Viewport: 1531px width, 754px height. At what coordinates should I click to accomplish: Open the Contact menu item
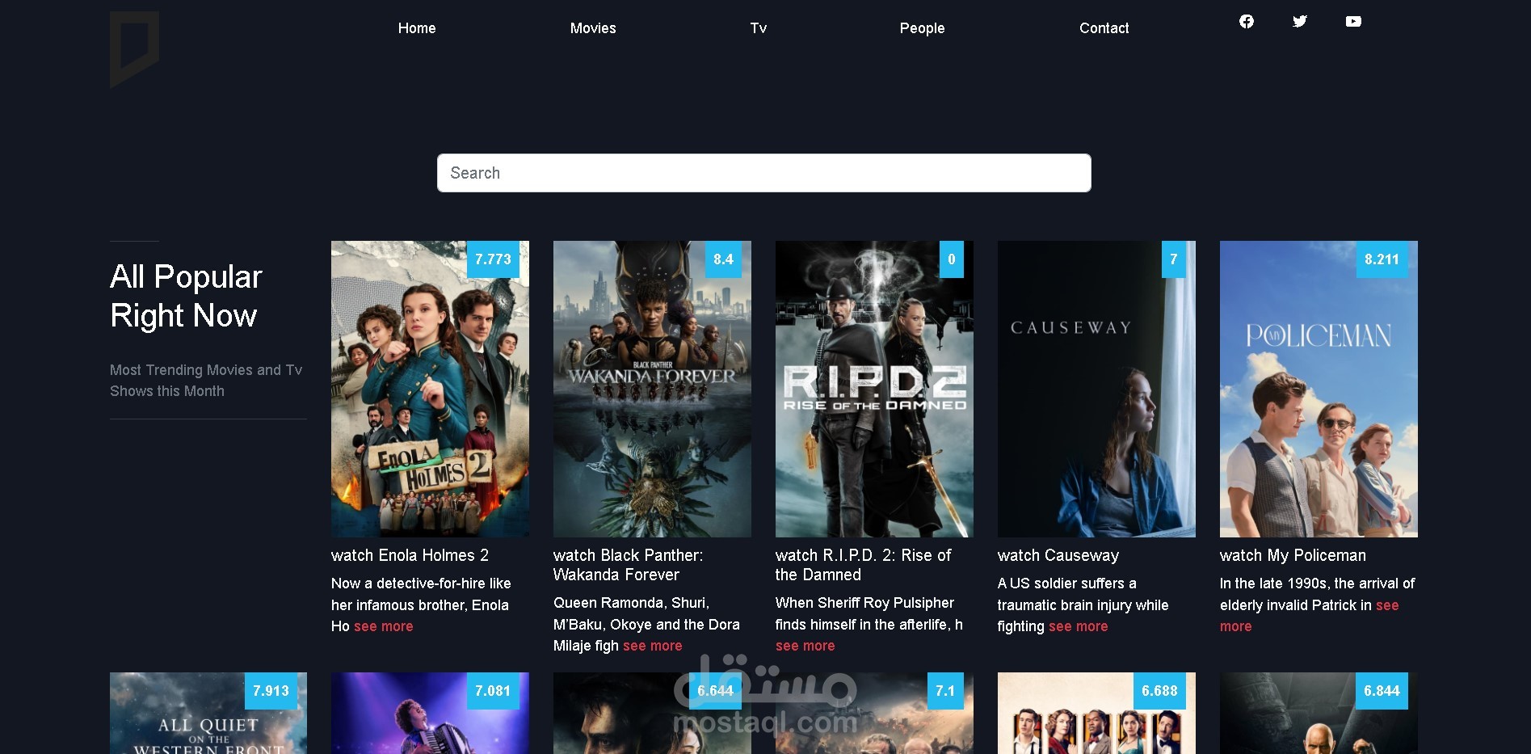click(1104, 28)
